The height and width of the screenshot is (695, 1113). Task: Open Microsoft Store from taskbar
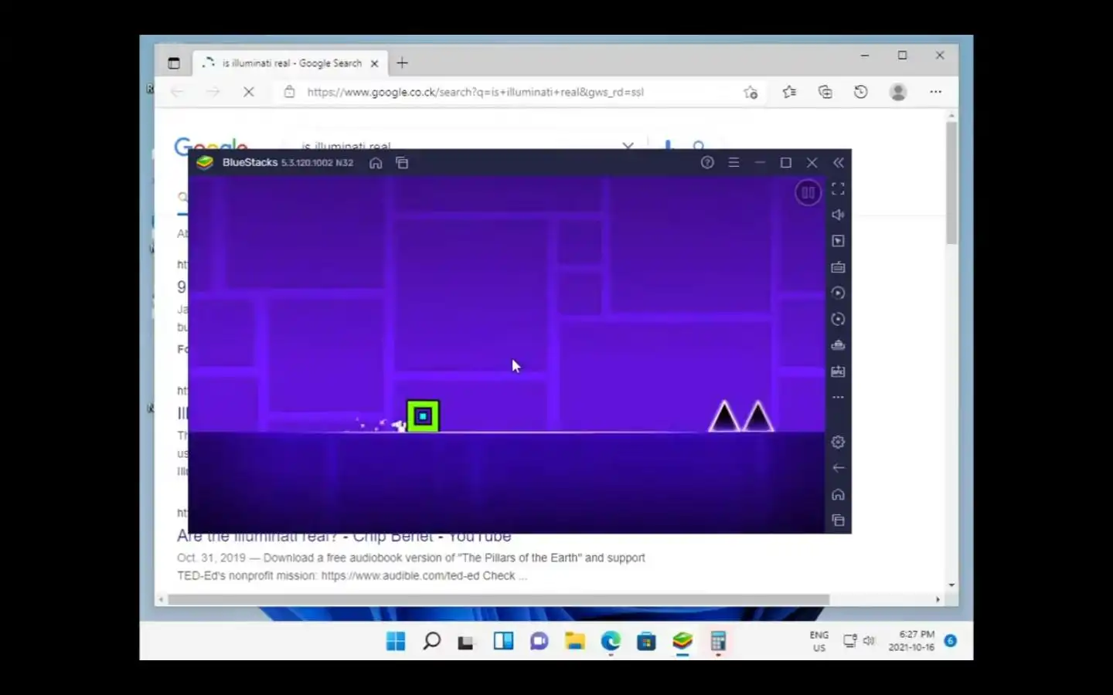[x=646, y=641]
